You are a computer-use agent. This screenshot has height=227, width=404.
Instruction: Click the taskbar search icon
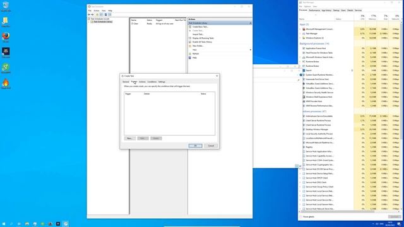[11, 224]
